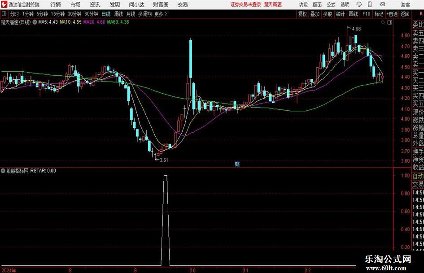Click the red 楚天高速 stock name in title bar

273,4
